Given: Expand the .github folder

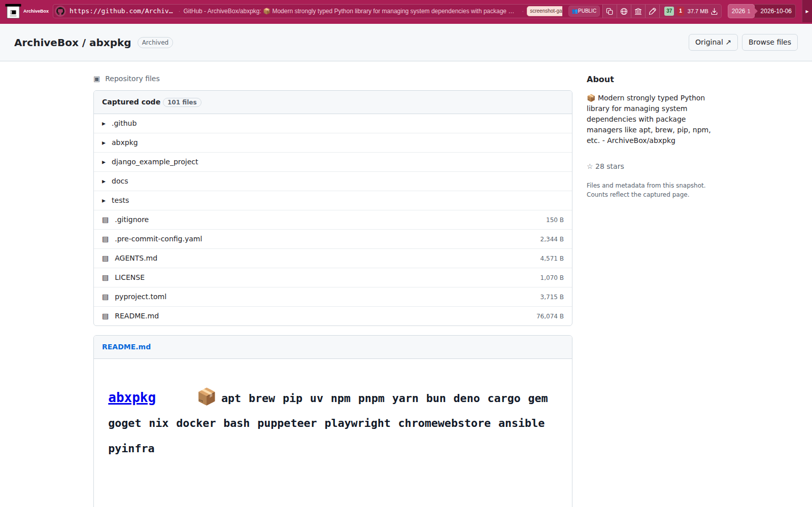Looking at the screenshot, I should [332, 123].
